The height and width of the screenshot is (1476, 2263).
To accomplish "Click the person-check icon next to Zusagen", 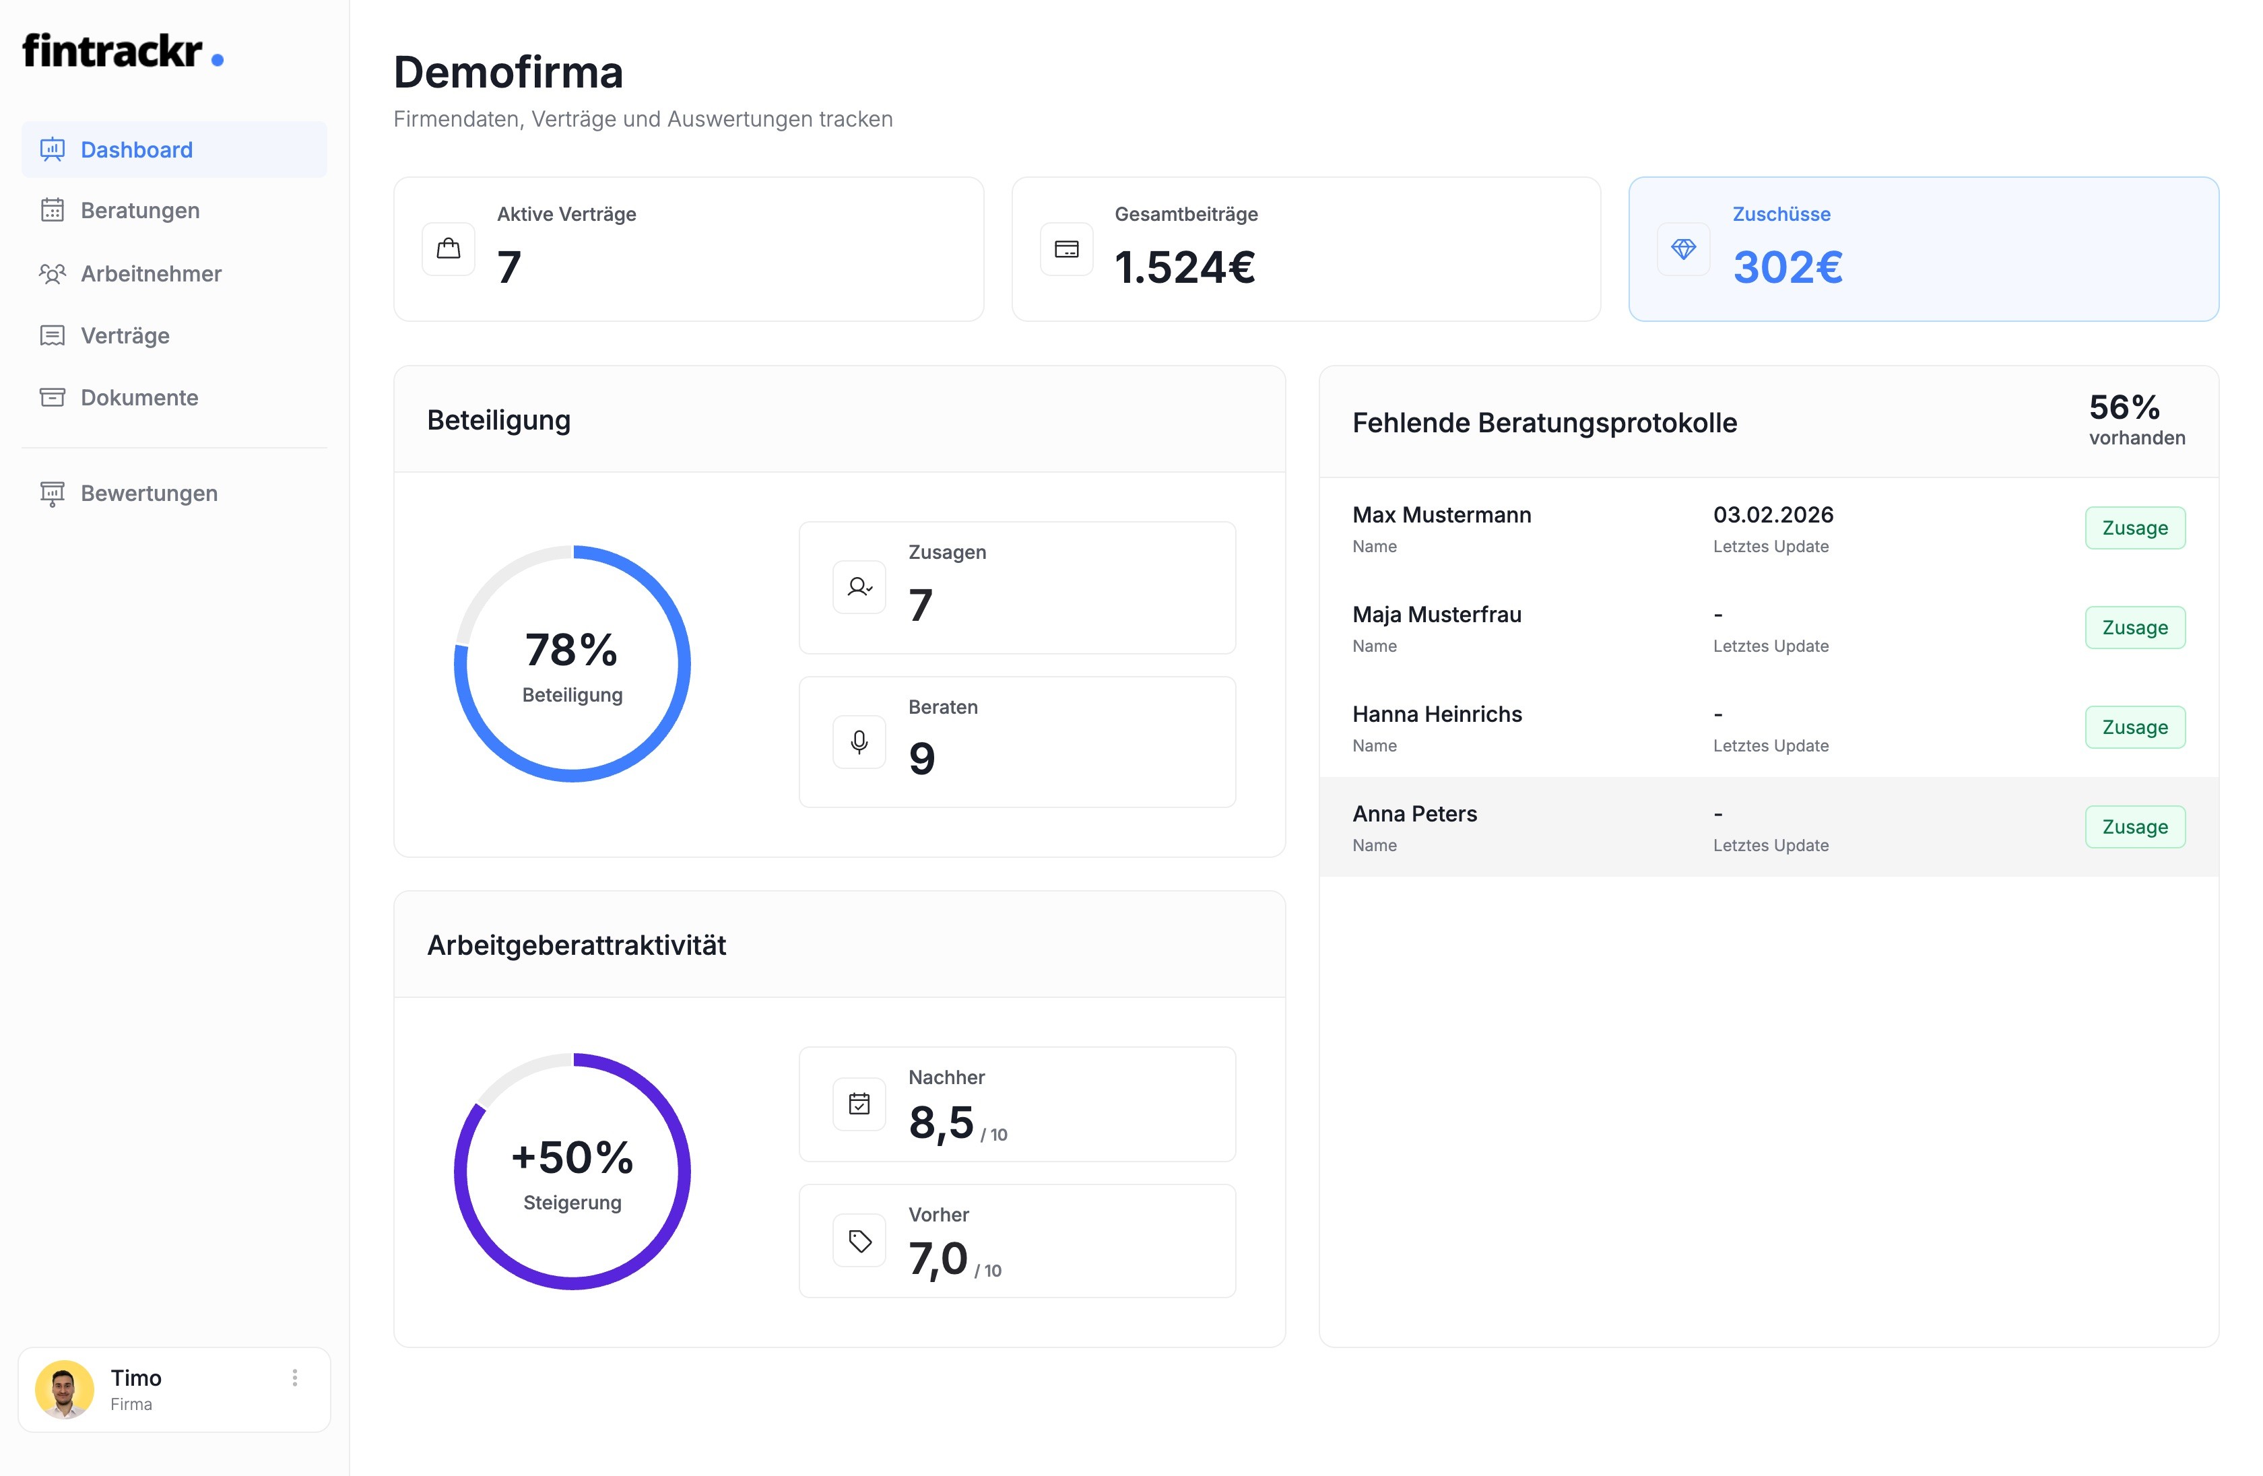I will click(859, 586).
